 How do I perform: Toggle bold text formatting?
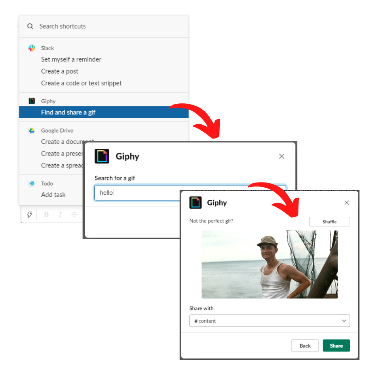(x=46, y=214)
